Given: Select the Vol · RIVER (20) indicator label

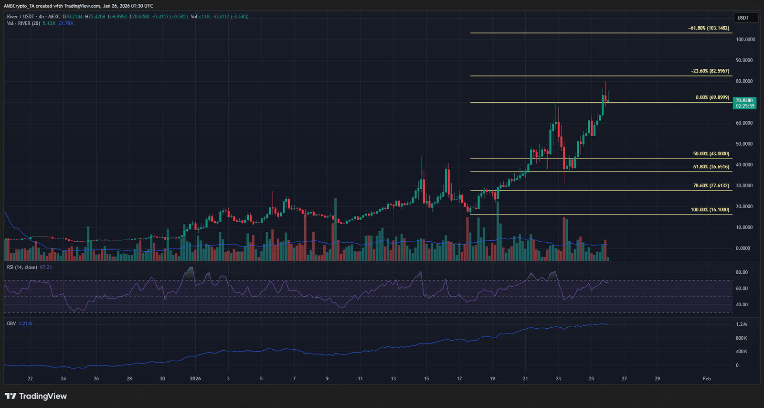Looking at the screenshot, I should pos(23,23).
